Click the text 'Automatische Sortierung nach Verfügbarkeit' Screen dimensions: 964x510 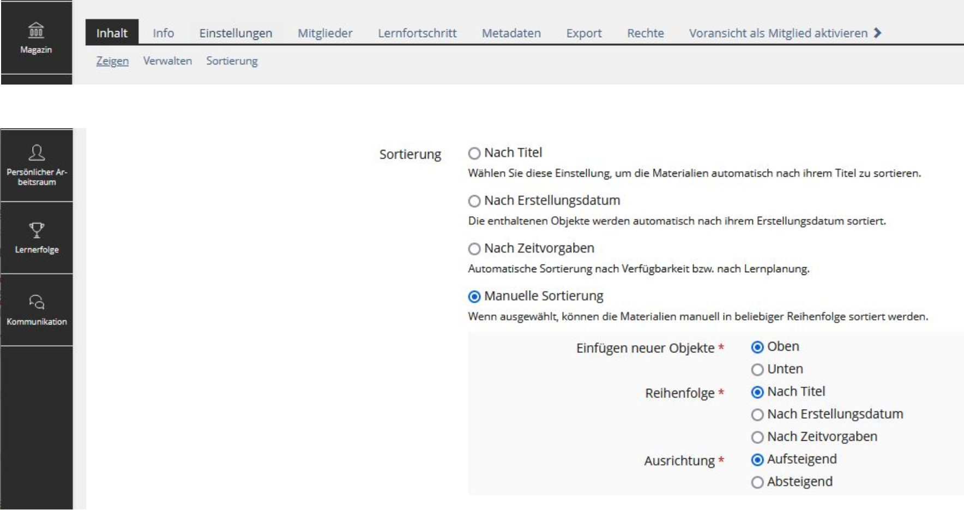tap(638, 268)
